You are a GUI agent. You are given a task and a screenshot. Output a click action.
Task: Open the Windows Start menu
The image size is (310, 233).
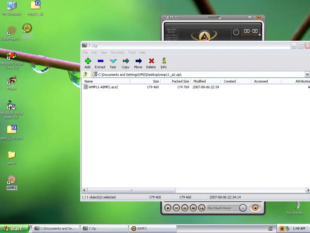pyautogui.click(x=14, y=228)
